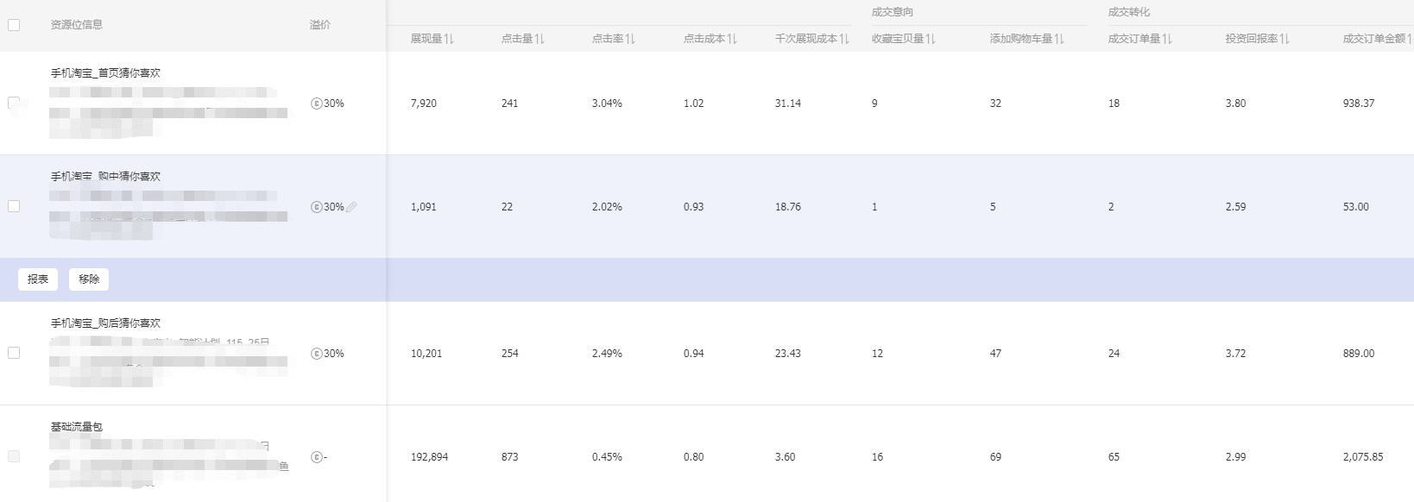The width and height of the screenshot is (1414, 502).
Task: Sort by 点击成本 column sort icon
Action: pos(732,39)
